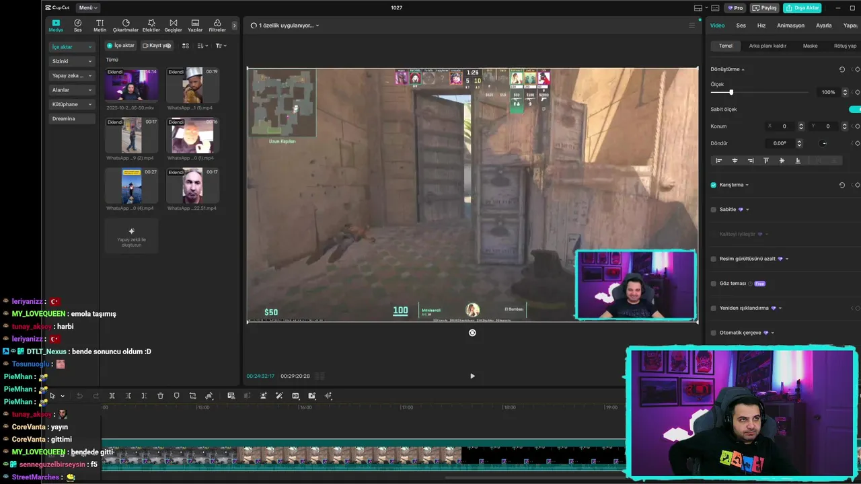This screenshot has width=861, height=484.
Task: Click the Kayıt yap record button
Action: (x=157, y=46)
